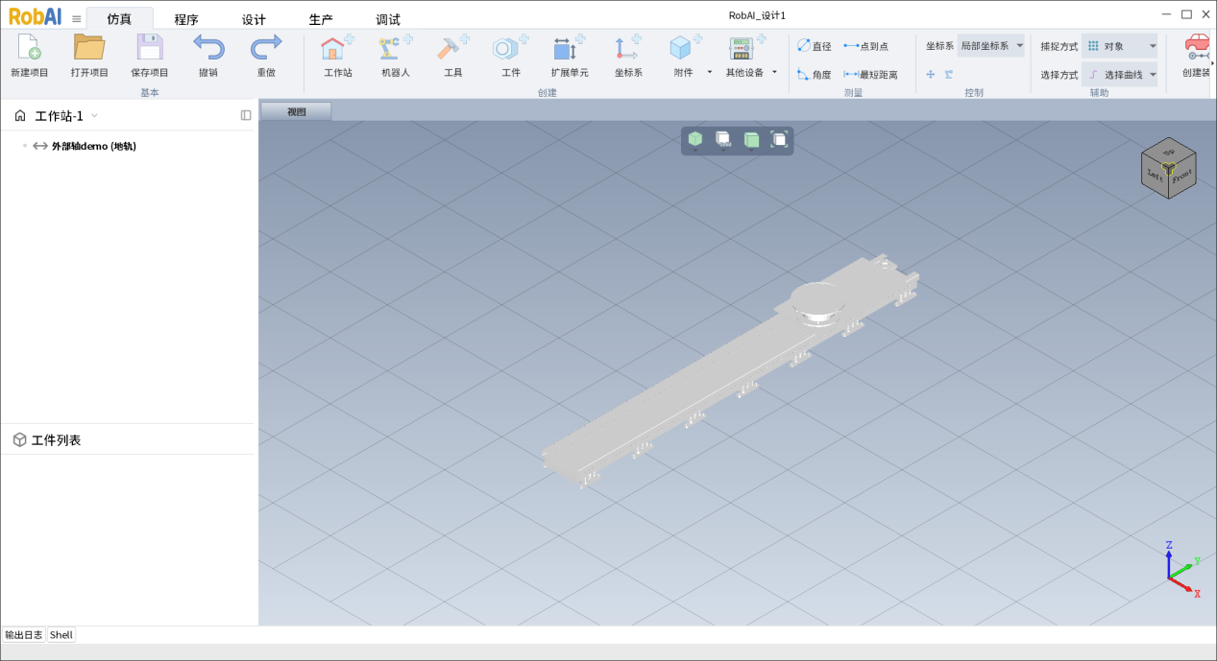Expand the 工作站-1 chevron dropdown

click(94, 115)
